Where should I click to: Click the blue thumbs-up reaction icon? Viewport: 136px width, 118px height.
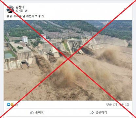click(x=9, y=105)
